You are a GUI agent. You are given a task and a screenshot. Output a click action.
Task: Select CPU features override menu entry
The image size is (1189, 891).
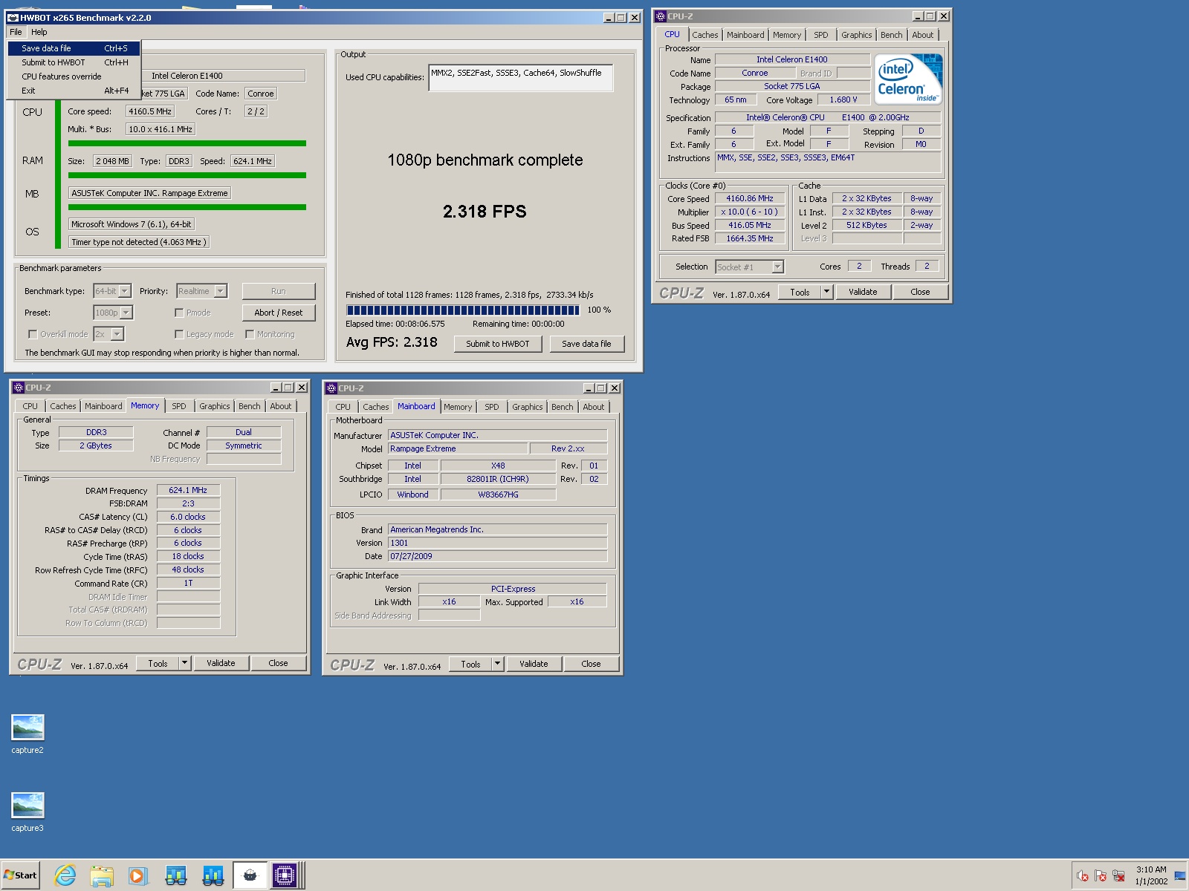coord(74,76)
